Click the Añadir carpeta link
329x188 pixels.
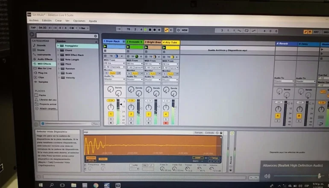[x=48, y=109]
